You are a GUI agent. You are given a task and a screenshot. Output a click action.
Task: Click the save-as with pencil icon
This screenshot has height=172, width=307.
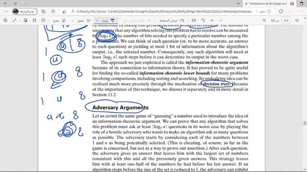tap(25, 20)
